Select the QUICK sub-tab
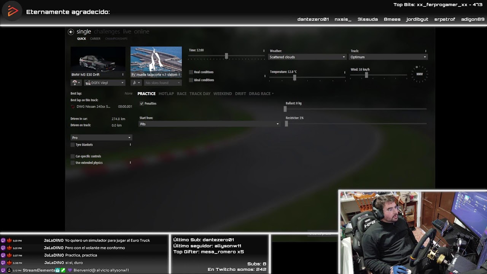This screenshot has width=487, height=274. click(x=81, y=39)
